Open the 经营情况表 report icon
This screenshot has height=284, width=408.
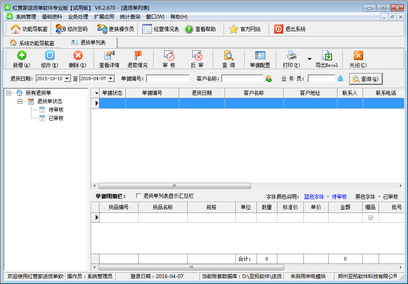coord(147,29)
